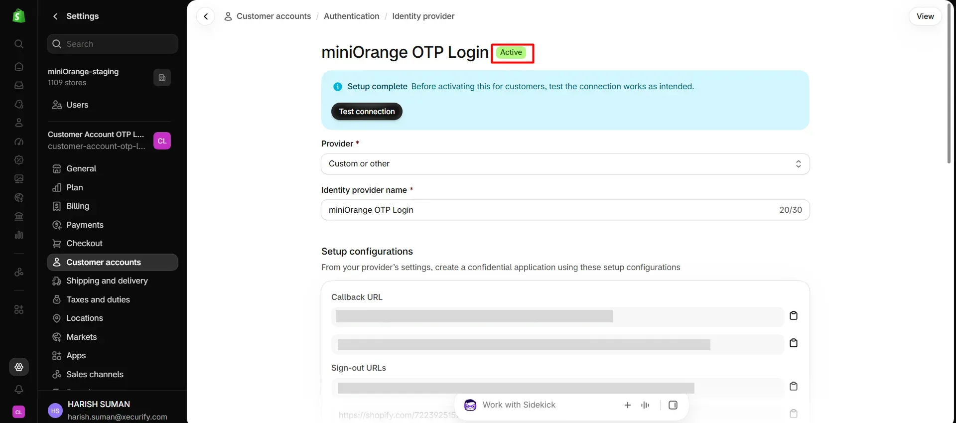Open Orders via the inbox tray icon
956x423 pixels.
pyautogui.click(x=19, y=85)
